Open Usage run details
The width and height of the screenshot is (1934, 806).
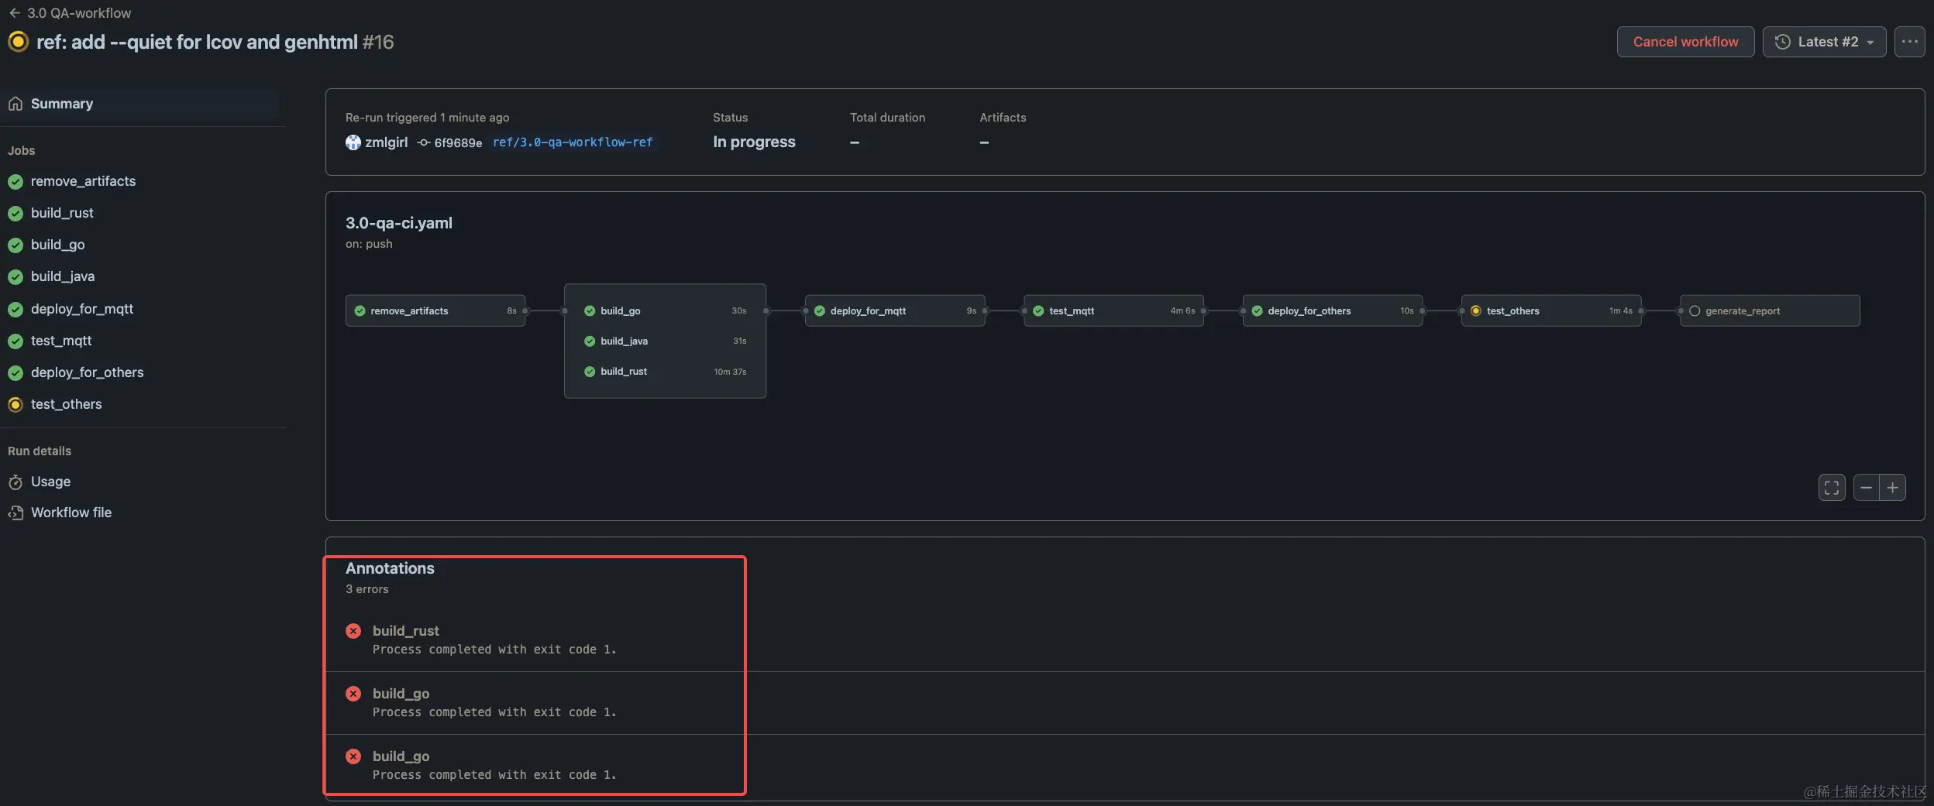50,482
